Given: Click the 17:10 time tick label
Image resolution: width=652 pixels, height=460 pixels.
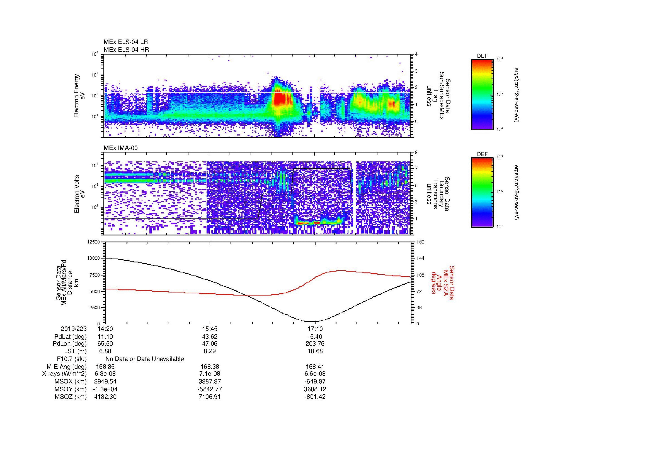Looking at the screenshot, I should [315, 329].
